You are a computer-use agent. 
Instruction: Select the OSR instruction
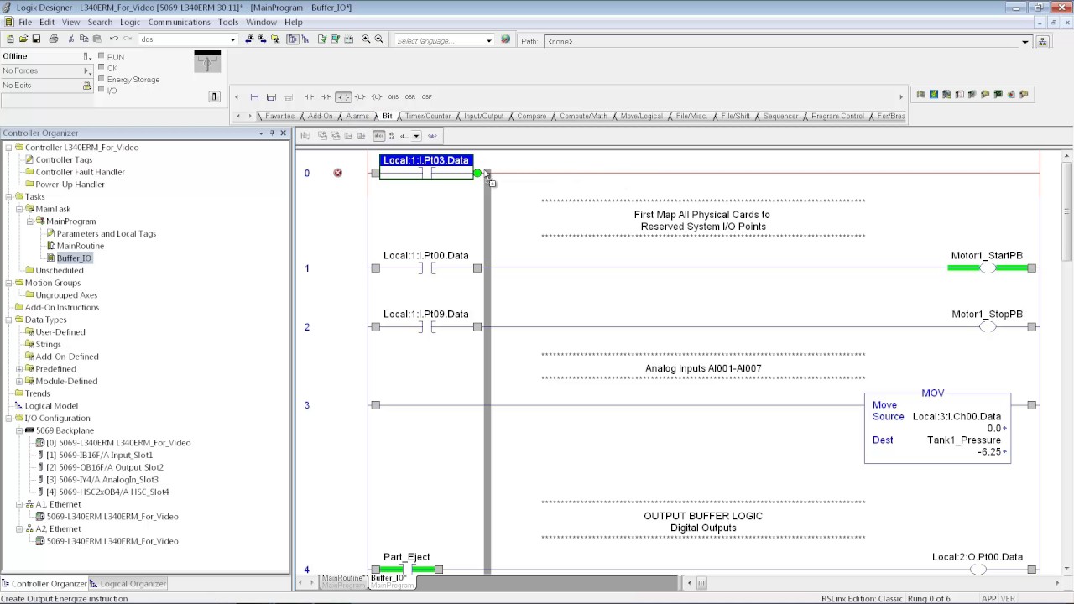(409, 97)
